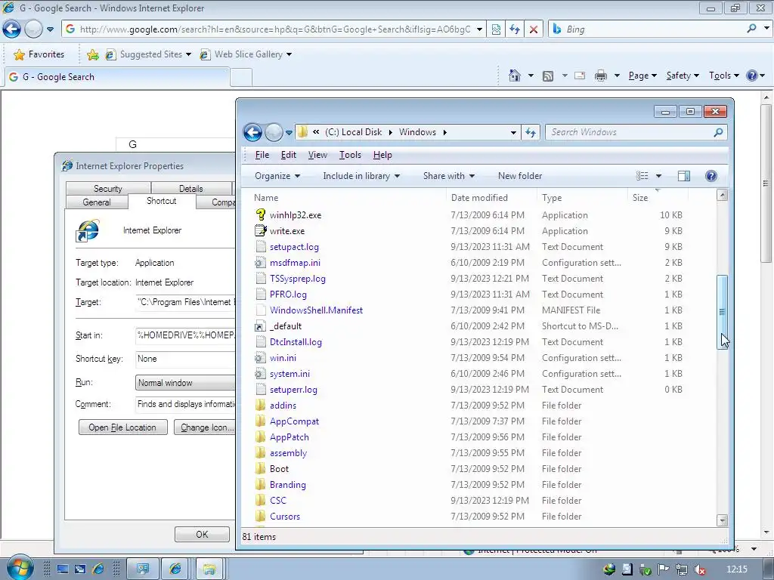Click the Search Windows magnifier icon

click(718, 132)
